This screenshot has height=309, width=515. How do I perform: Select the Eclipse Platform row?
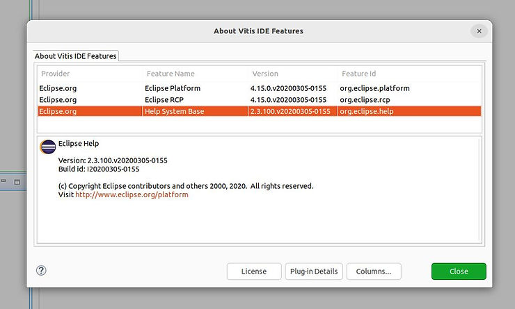pyautogui.click(x=260, y=88)
